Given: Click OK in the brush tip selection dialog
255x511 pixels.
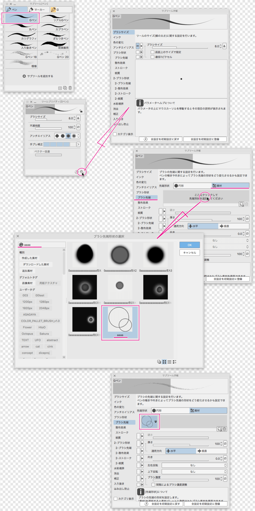Looking at the screenshot, I should click(190, 245).
